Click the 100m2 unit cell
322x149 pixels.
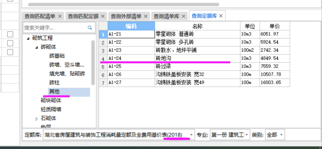click(x=250, y=50)
